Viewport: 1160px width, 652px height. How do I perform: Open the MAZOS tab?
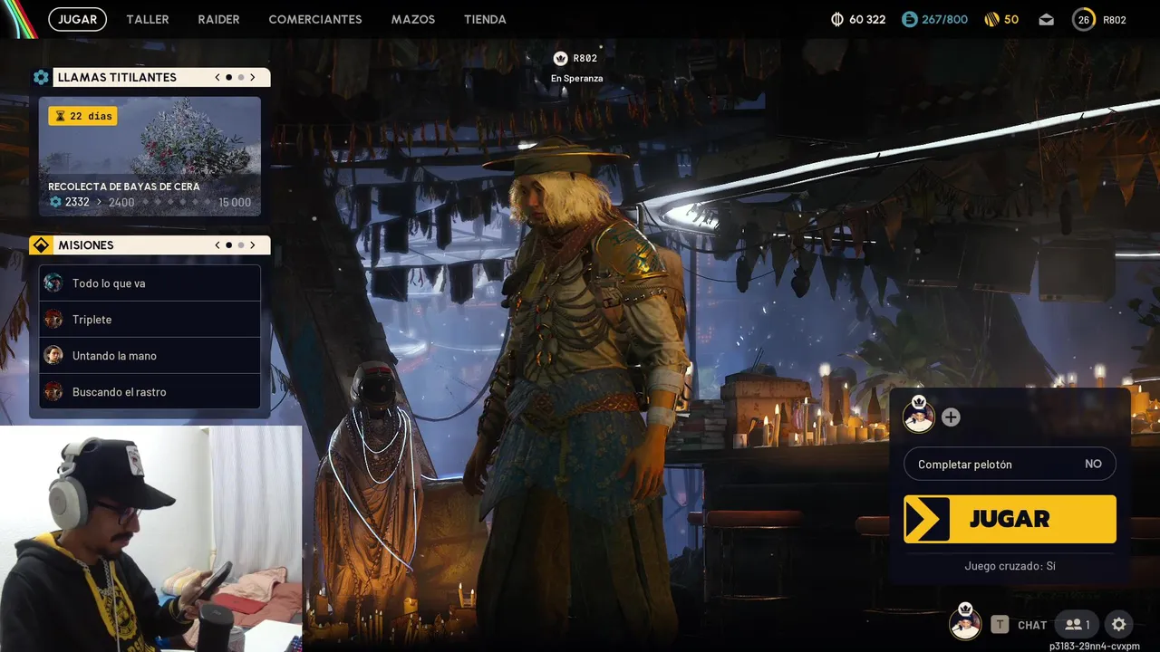[x=413, y=19]
